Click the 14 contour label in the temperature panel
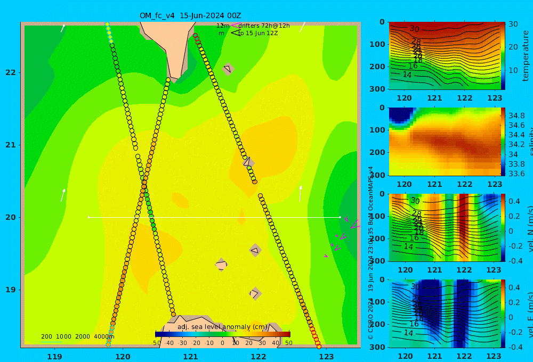Image resolution: width=533 pixels, height=362 pixels. (407, 75)
